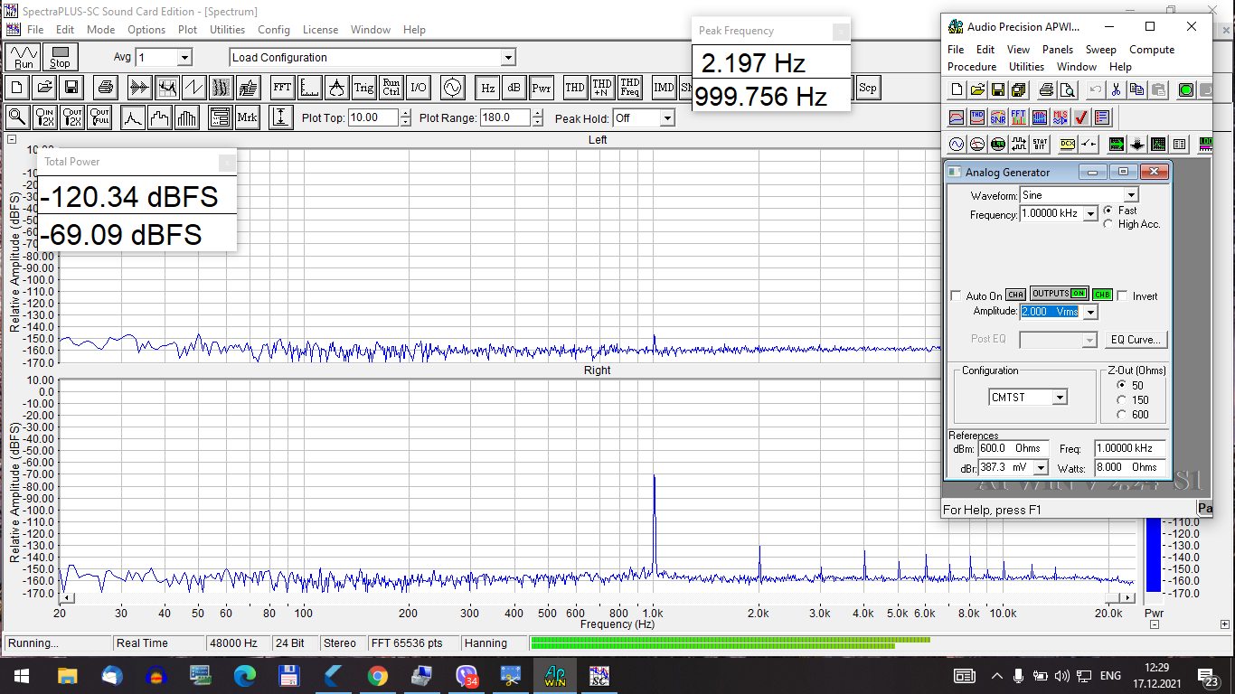Viewport: 1235px width, 694px height.
Task: Click the EQ Curve... button
Action: coord(1136,340)
